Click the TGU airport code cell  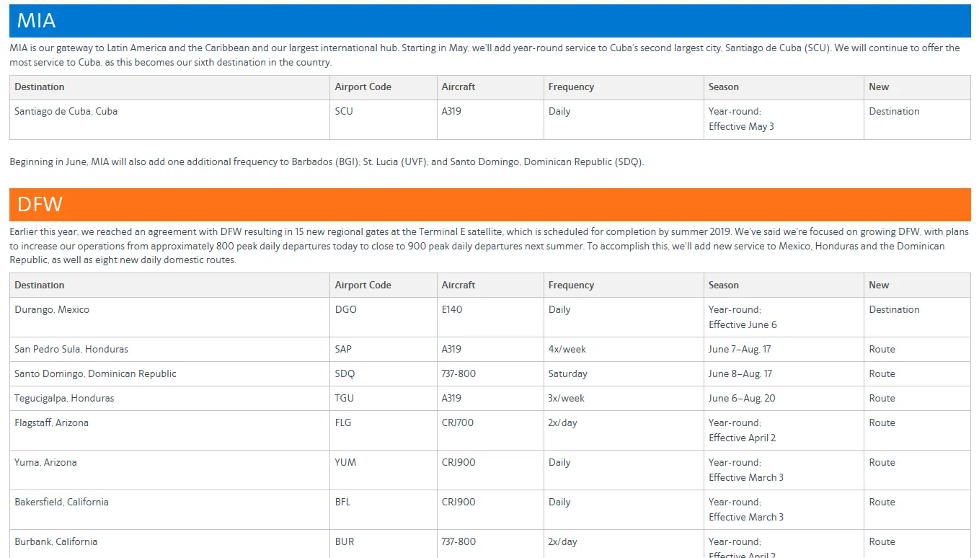click(x=344, y=399)
